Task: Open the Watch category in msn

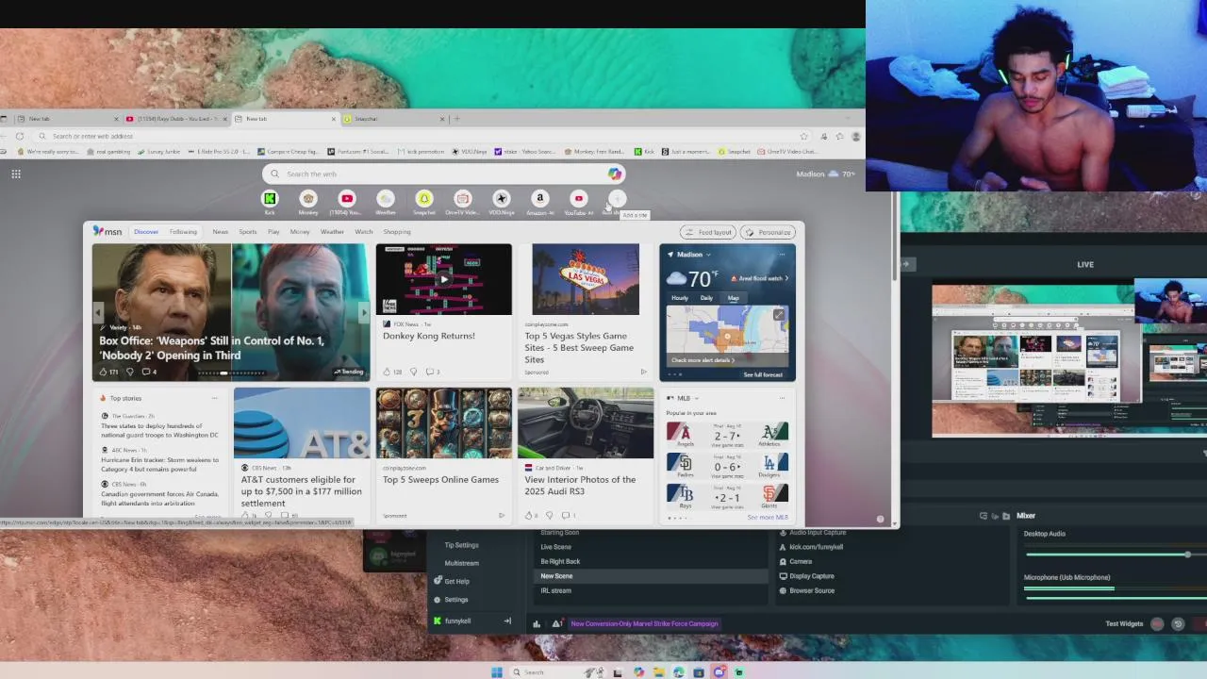Action: (363, 232)
